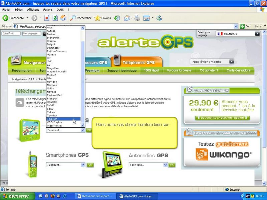Open Rechercher search in the toolbar
The width and height of the screenshot is (267, 200).
[x=80, y=18]
